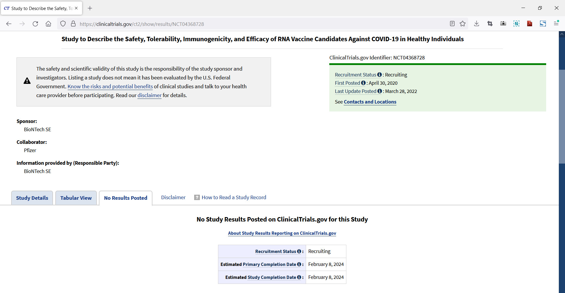Click the crop screenshot extension icon
The image size is (565, 293).
490,24
